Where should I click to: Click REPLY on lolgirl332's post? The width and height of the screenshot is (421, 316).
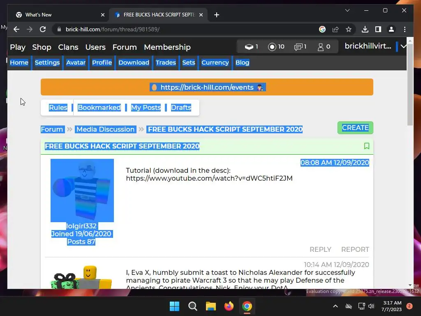pos(320,249)
